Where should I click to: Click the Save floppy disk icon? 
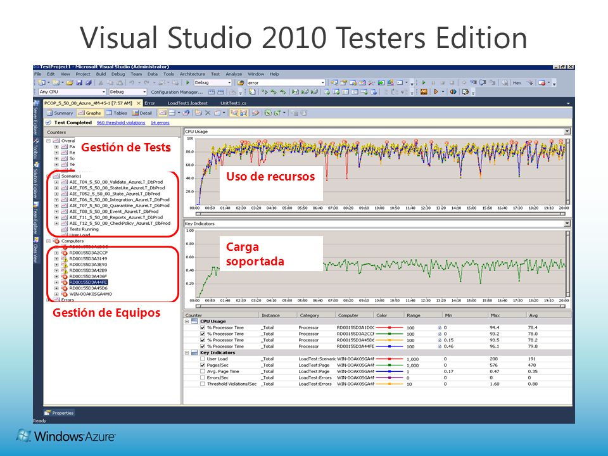[79, 82]
